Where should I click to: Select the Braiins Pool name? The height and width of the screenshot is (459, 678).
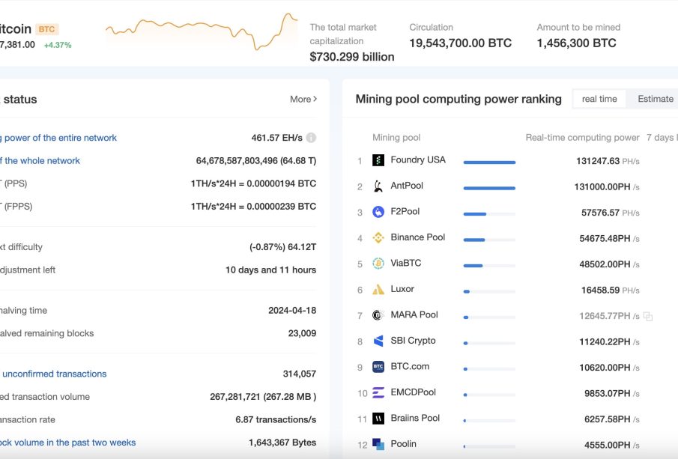coord(415,418)
